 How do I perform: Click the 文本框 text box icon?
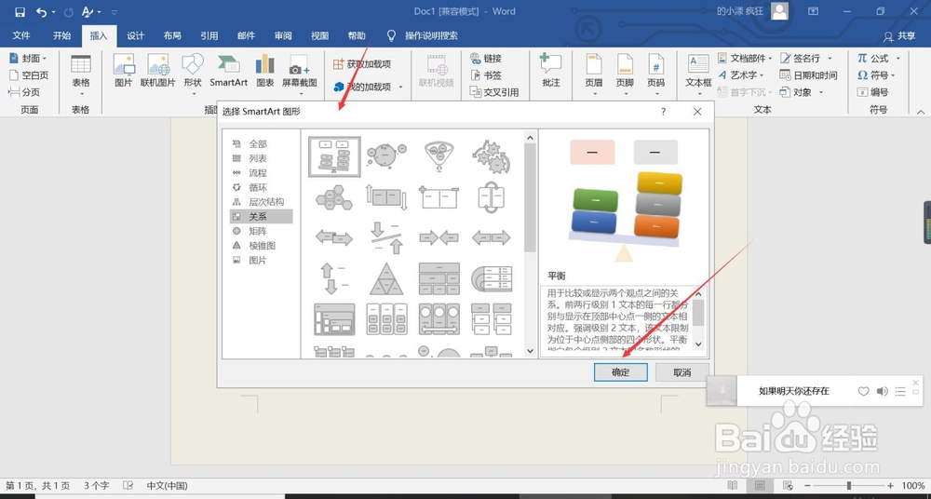click(x=698, y=63)
